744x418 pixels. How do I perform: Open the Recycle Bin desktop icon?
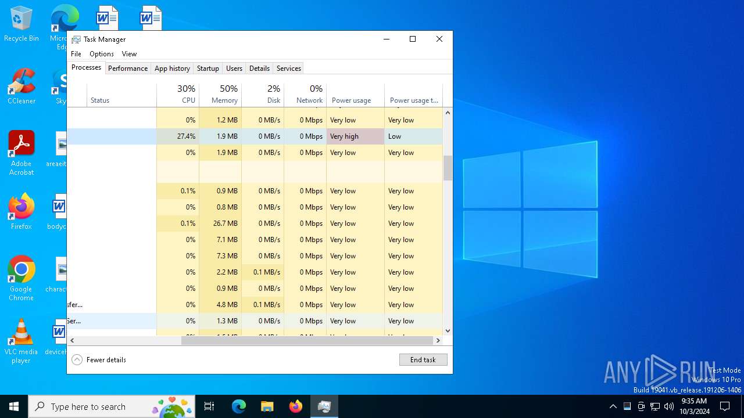point(22,25)
